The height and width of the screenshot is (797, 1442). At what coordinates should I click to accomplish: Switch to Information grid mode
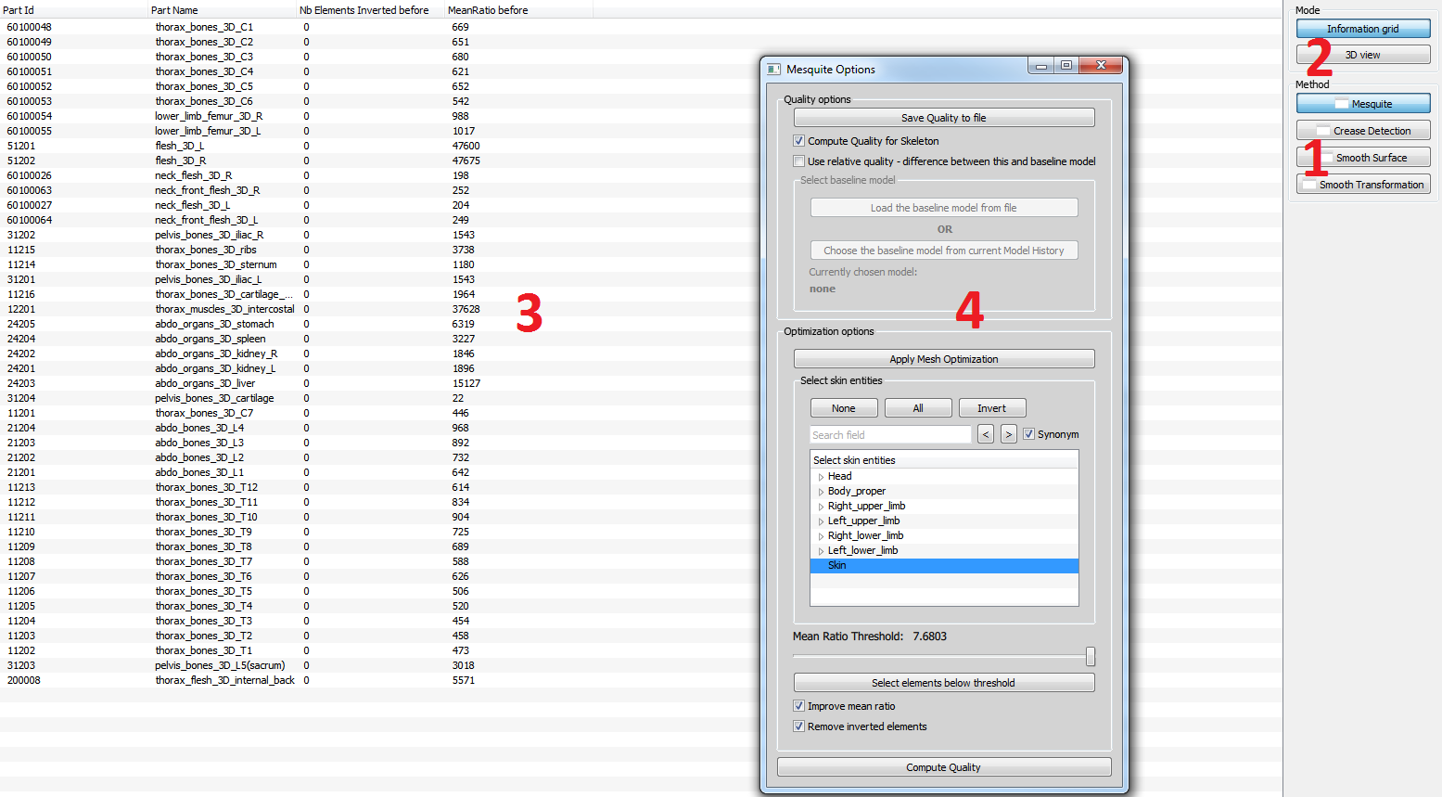pyautogui.click(x=1363, y=29)
